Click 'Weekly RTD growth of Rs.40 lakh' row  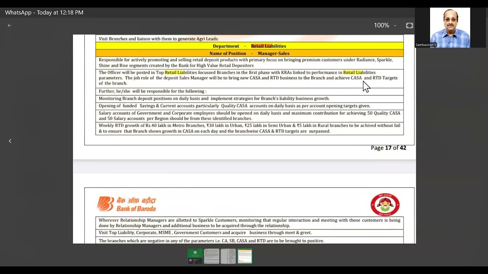(249, 128)
